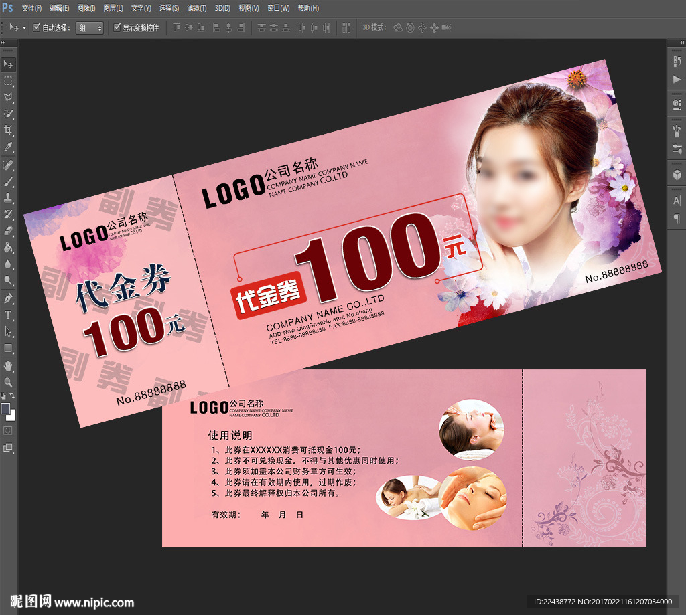
Task: Select the Dodge tool
Action: click(x=8, y=280)
